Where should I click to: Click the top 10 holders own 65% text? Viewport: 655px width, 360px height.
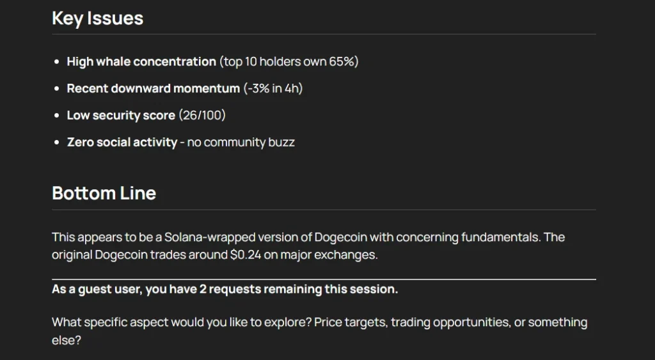tap(288, 61)
